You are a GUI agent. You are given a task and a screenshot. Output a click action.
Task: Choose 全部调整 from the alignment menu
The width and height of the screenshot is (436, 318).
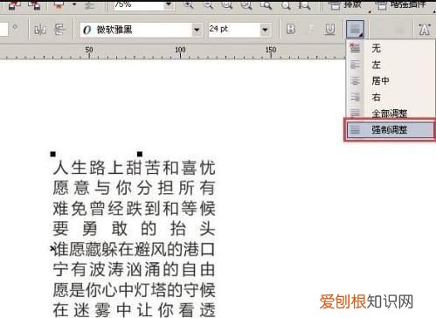coord(391,113)
